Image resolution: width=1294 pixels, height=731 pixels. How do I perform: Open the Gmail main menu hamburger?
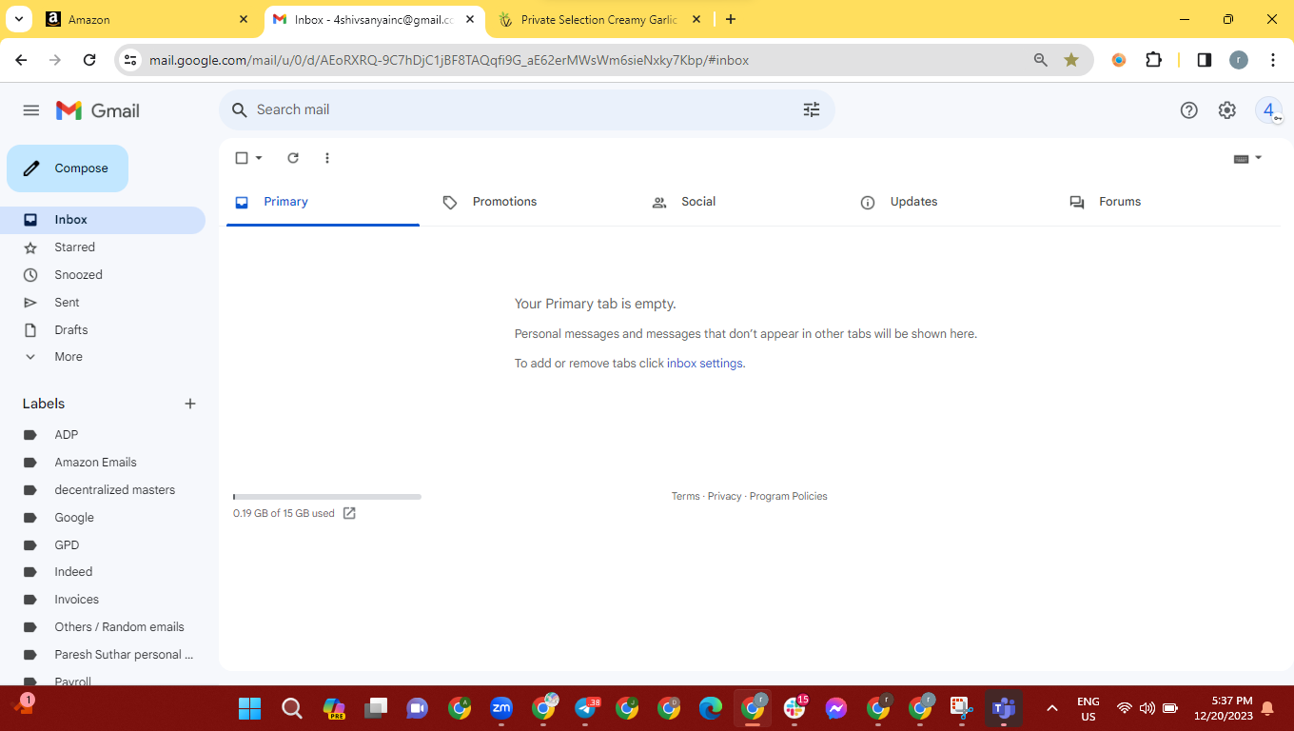(31, 110)
